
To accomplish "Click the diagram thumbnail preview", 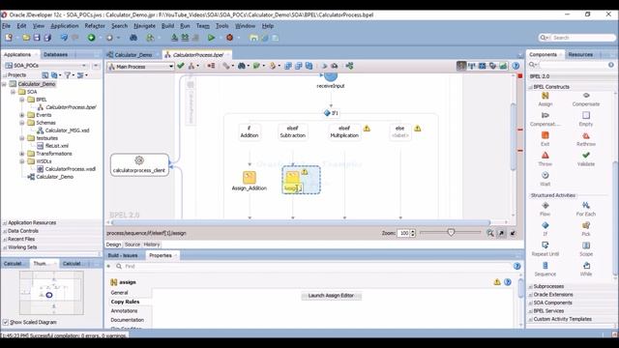I will tap(51, 292).
